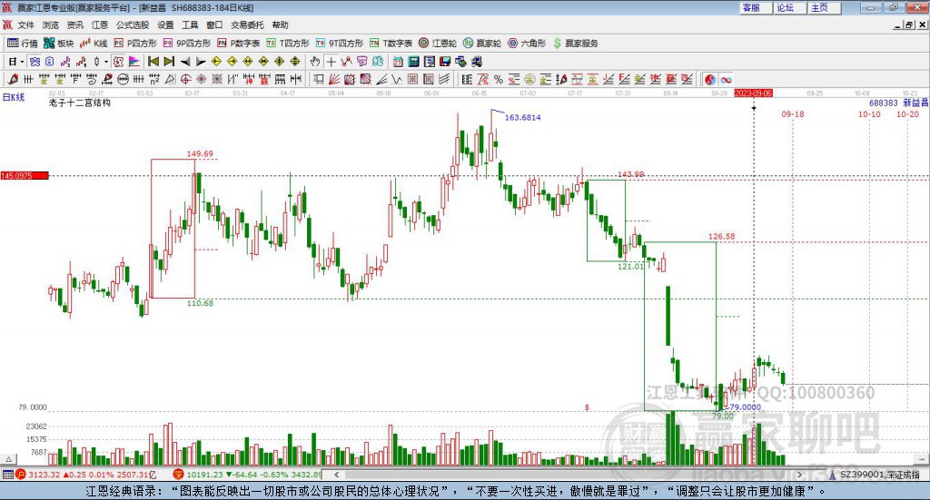
Task: Open the P数字表 tool
Action: point(239,44)
